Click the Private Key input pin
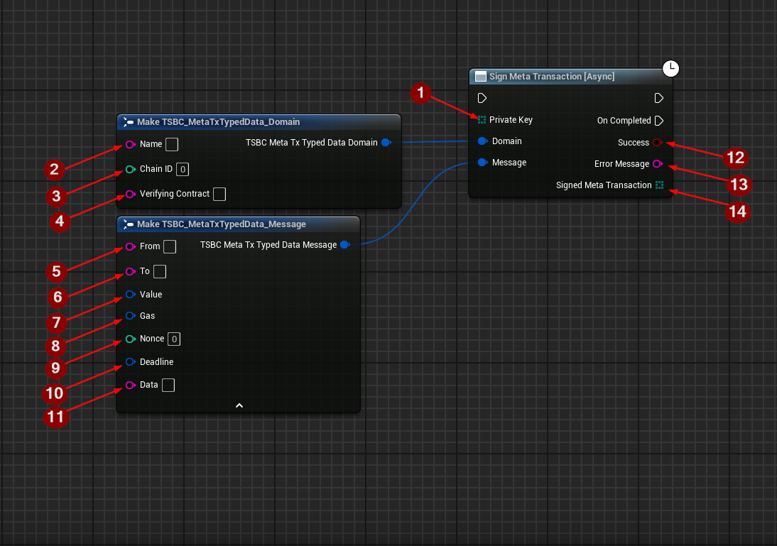This screenshot has width=777, height=546. (482, 120)
